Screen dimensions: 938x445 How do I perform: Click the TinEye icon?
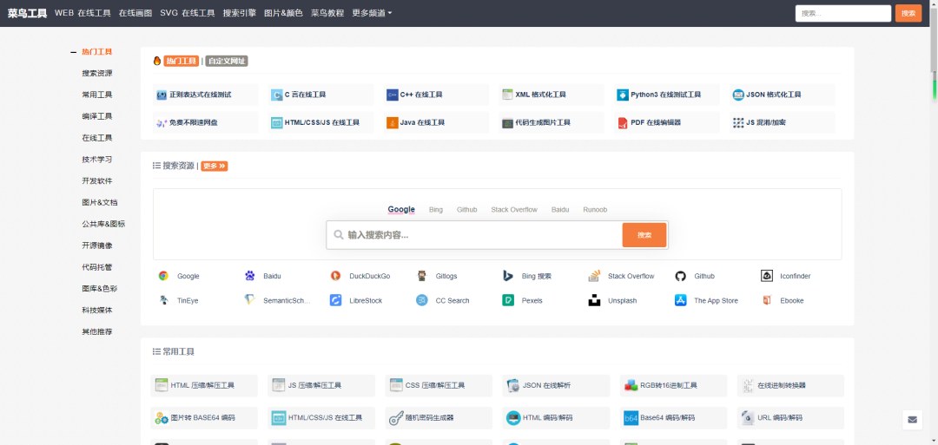tap(163, 300)
